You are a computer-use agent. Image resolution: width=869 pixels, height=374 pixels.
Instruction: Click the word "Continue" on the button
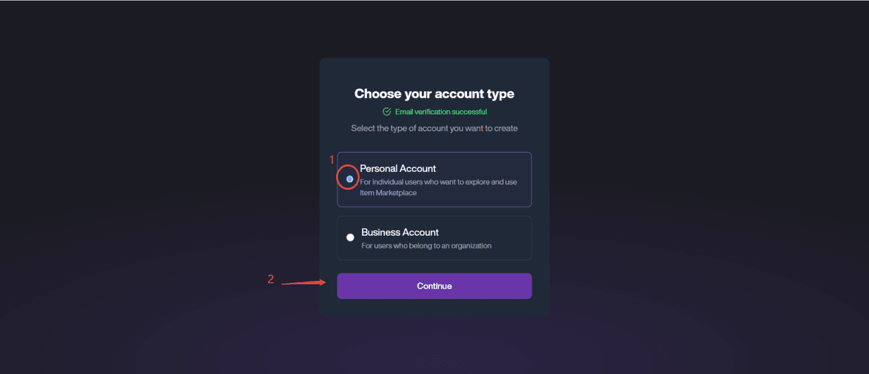pyautogui.click(x=434, y=286)
